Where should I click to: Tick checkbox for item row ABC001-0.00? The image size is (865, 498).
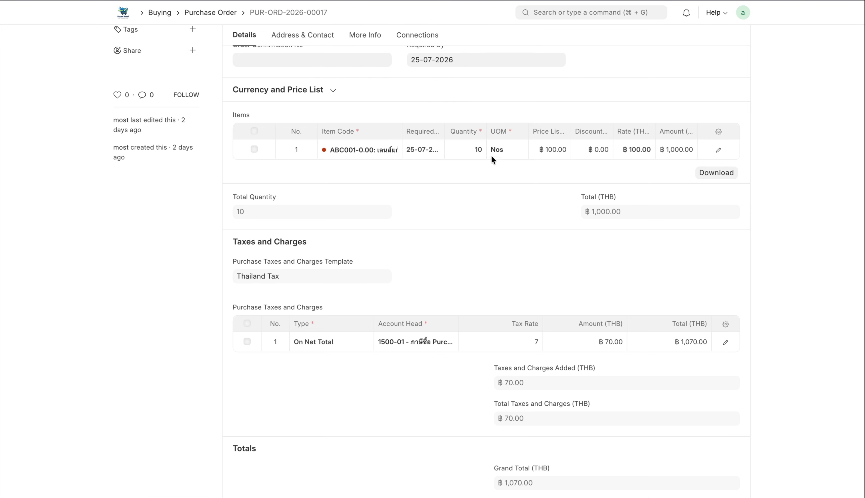[254, 149]
